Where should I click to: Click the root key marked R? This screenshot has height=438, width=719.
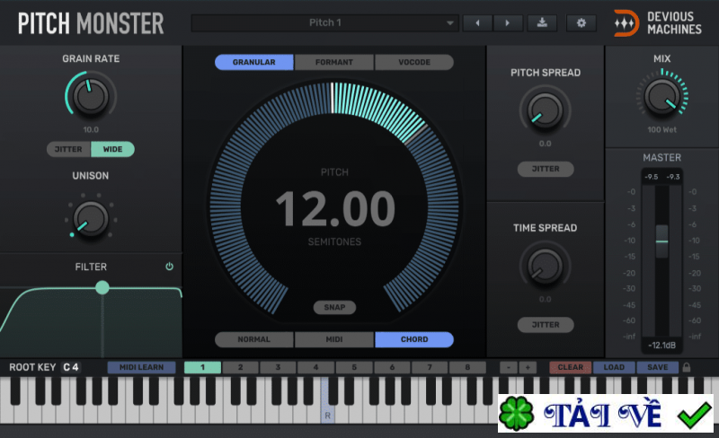click(x=327, y=400)
